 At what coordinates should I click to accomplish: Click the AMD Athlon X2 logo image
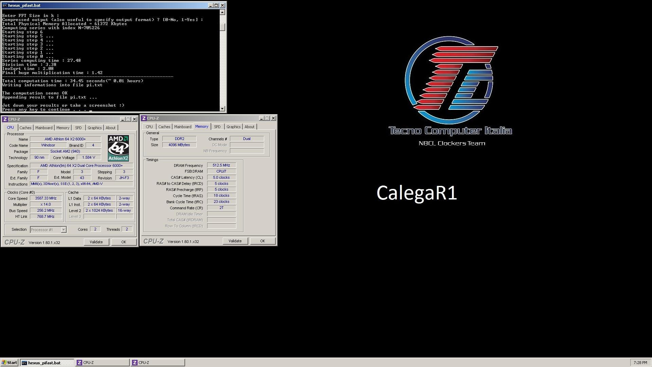click(x=118, y=148)
